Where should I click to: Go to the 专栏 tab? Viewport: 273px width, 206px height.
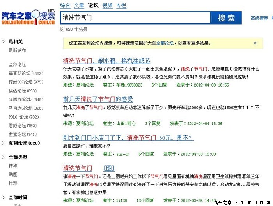click(121, 5)
